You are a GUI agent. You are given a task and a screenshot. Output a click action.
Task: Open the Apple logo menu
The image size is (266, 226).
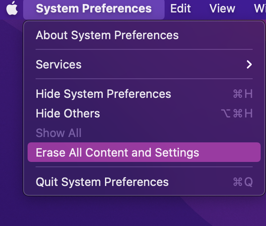12,8
